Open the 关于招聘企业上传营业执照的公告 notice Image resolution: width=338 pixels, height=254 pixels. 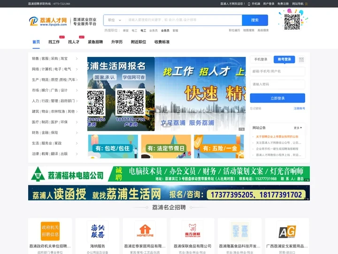[x=277, y=137]
